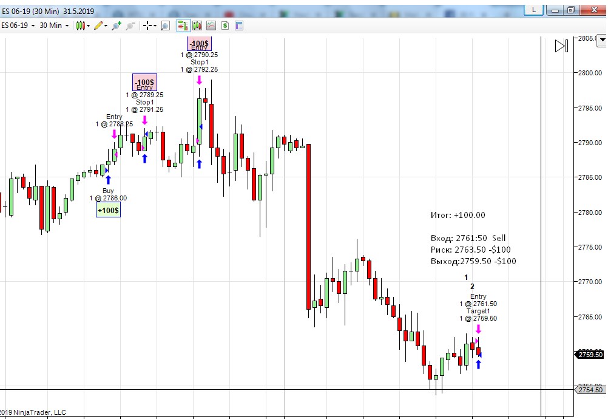Expand the ES 06-19 instrument dropdown
Image resolution: width=608 pixels, height=419 pixels.
point(18,26)
